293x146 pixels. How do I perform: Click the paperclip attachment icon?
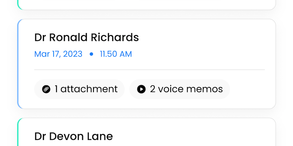pos(46,89)
